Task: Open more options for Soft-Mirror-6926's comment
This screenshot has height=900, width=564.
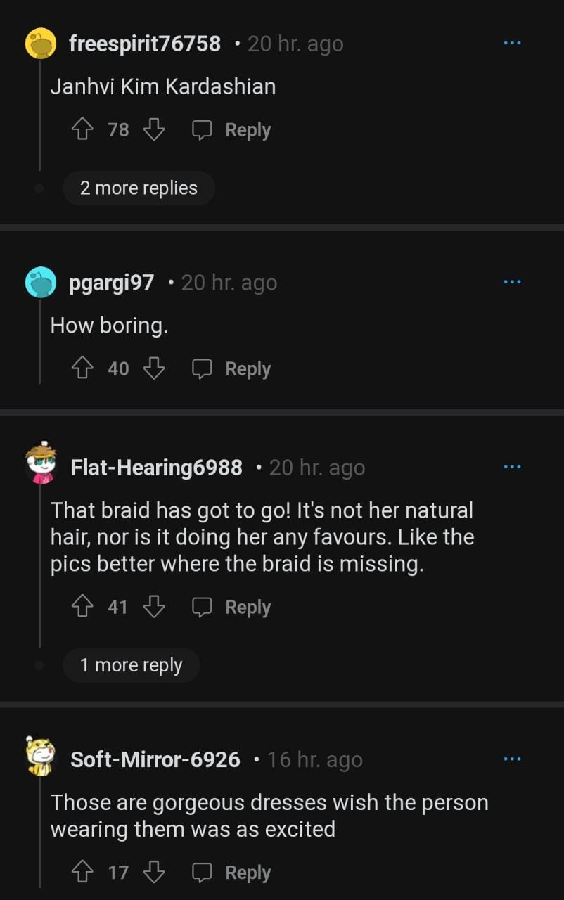Action: coord(512,759)
